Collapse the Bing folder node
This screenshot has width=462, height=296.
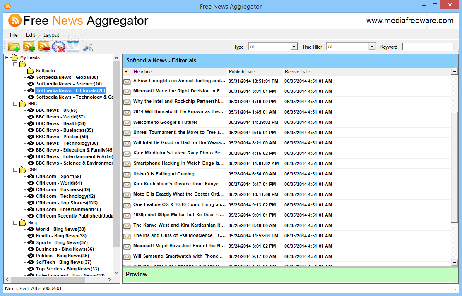[x=15, y=223]
